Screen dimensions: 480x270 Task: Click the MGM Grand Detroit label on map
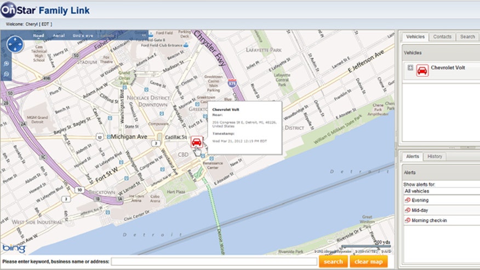tap(37, 119)
